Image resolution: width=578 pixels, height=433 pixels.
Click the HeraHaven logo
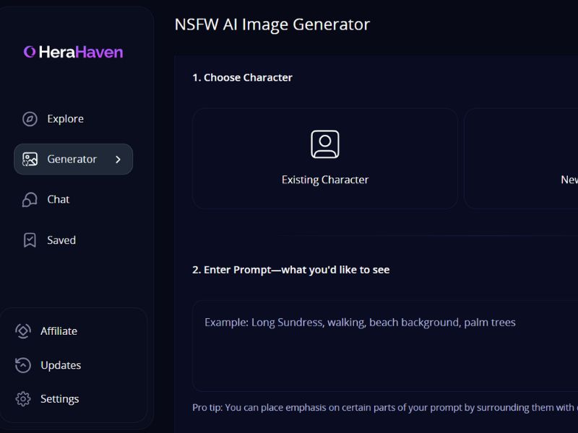point(73,52)
